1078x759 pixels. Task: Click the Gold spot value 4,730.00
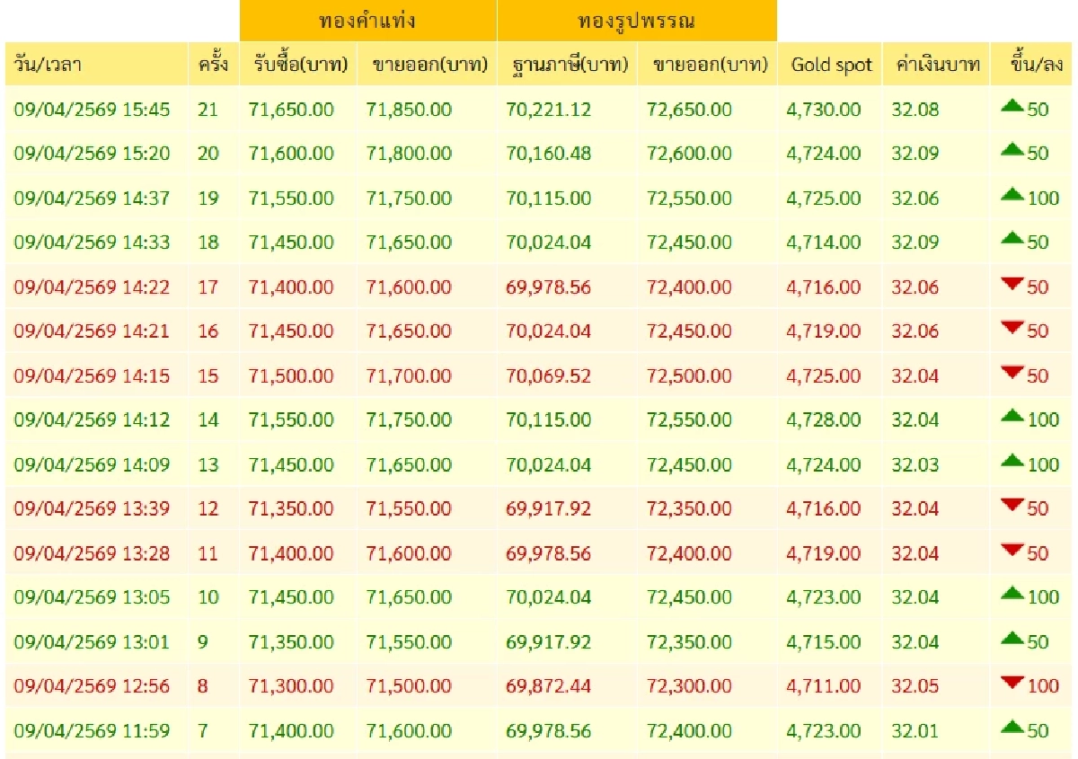click(x=823, y=110)
